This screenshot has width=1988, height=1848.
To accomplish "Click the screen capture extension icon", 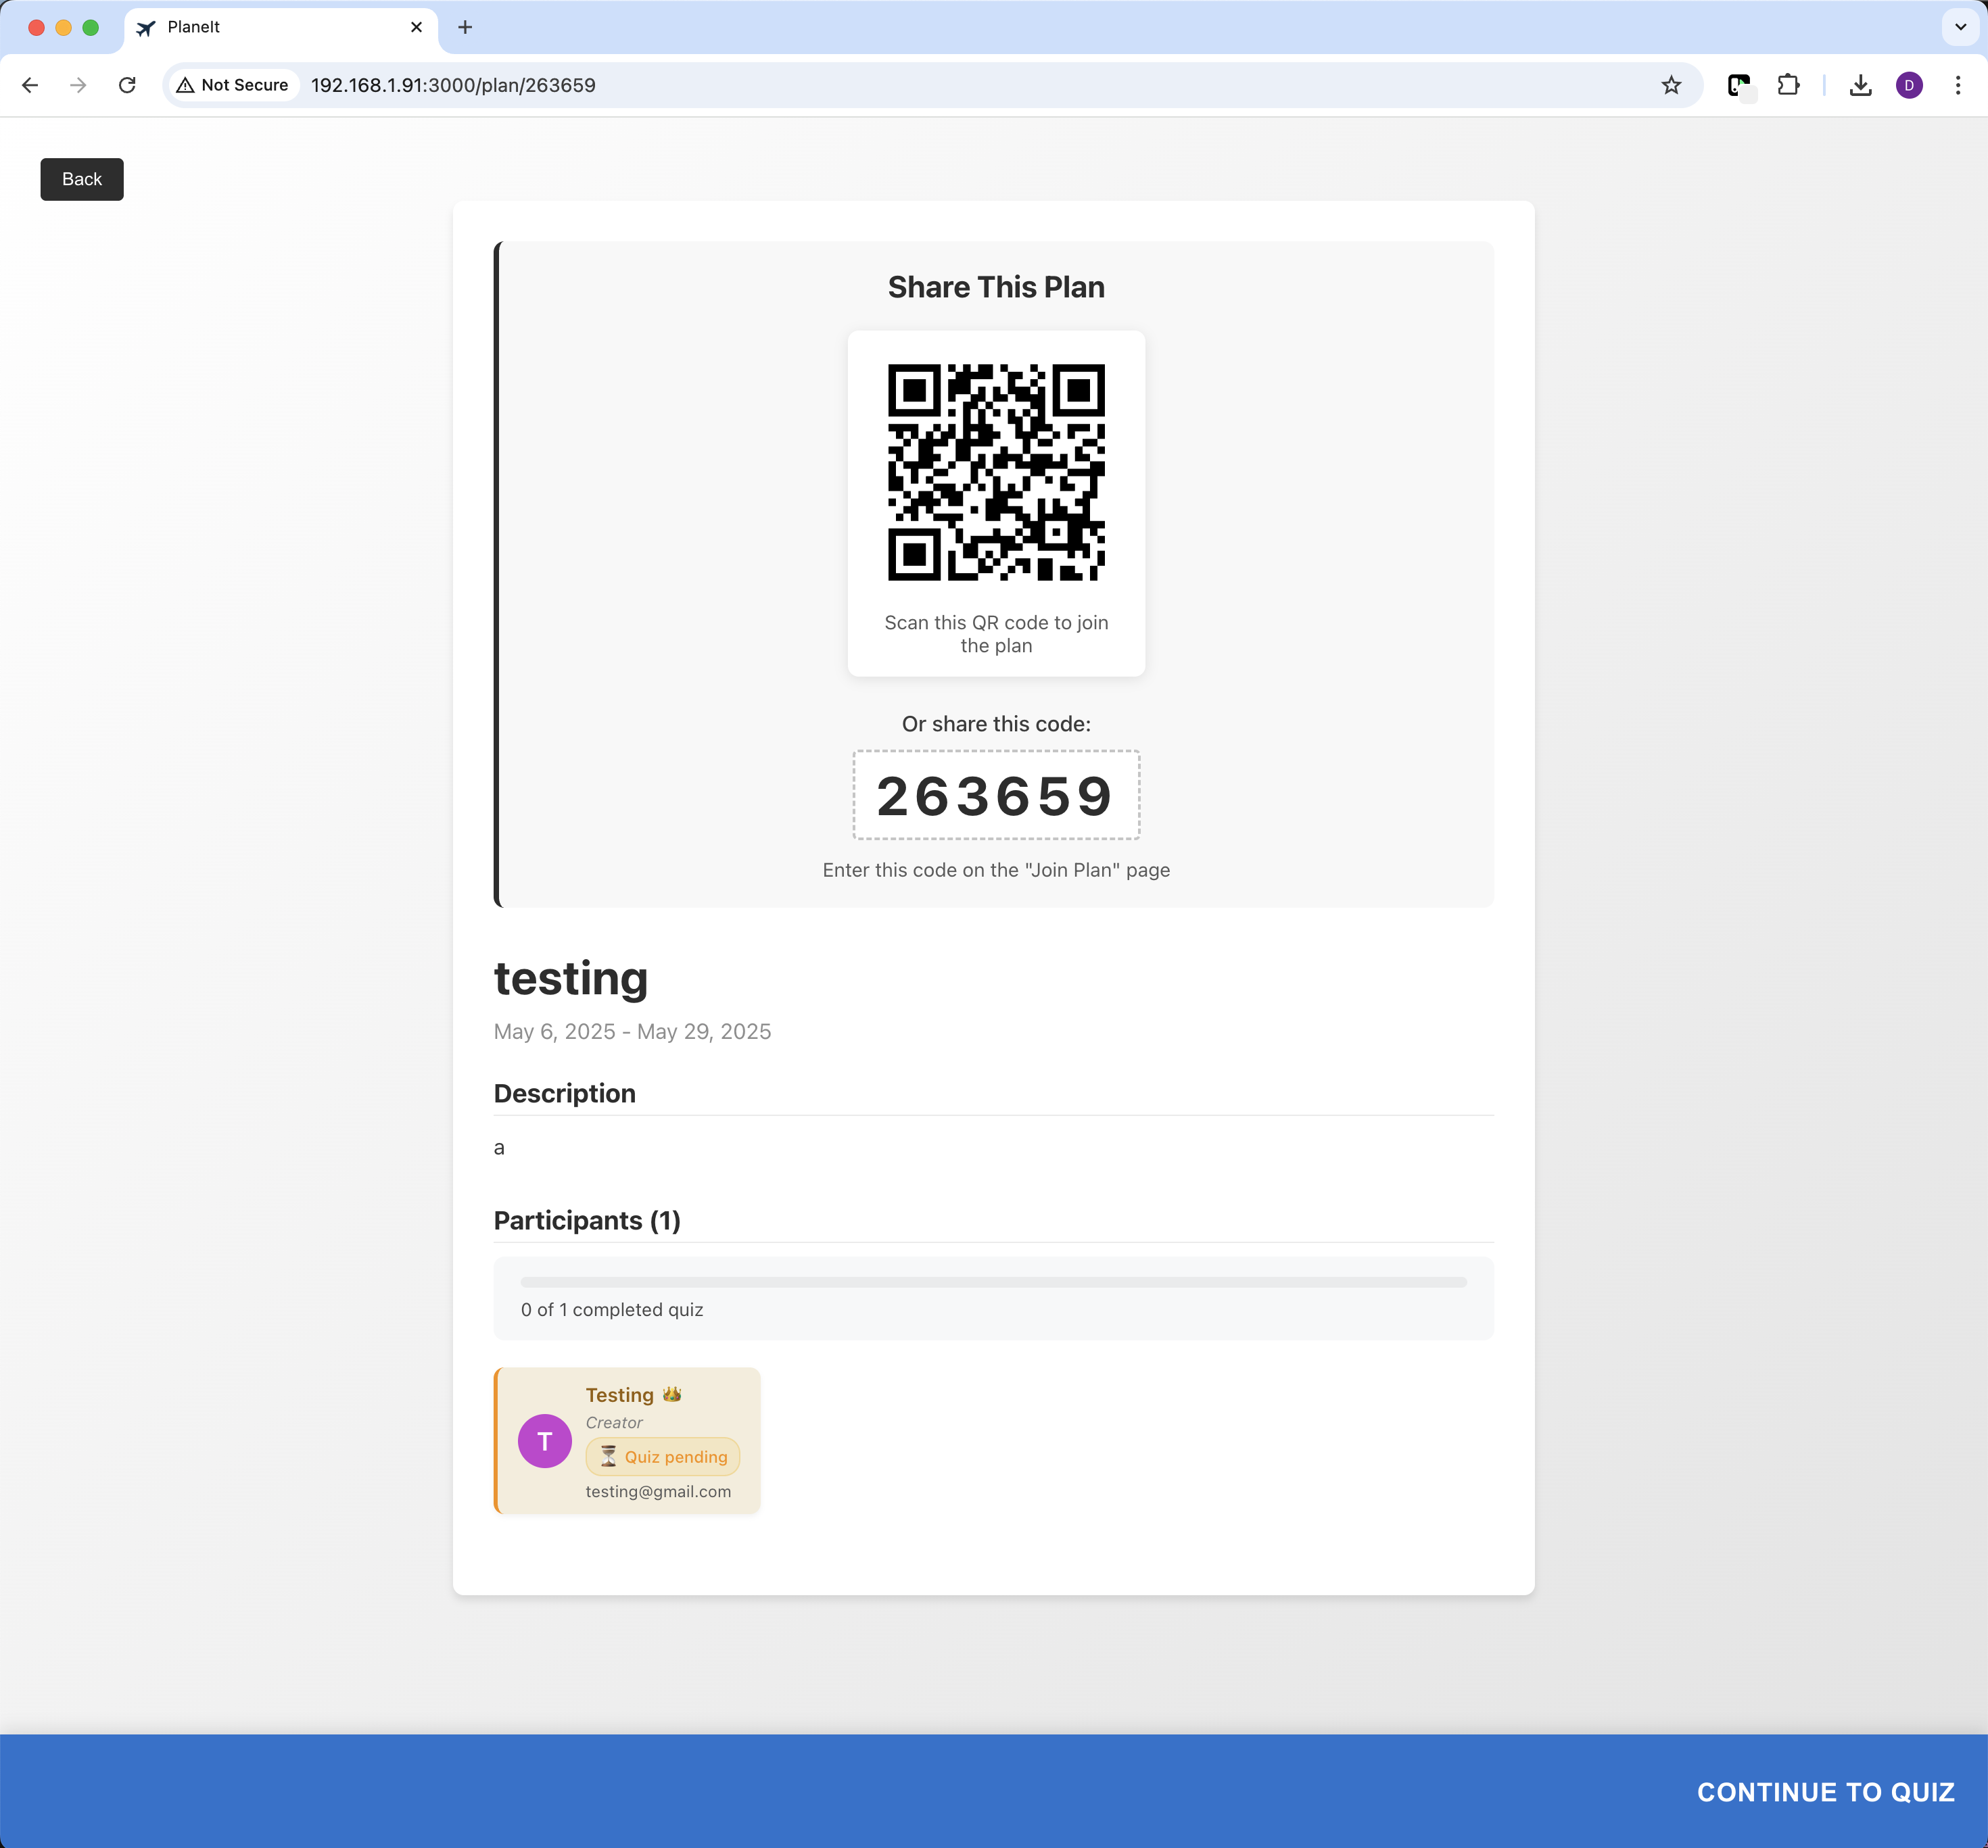I will click(1740, 85).
